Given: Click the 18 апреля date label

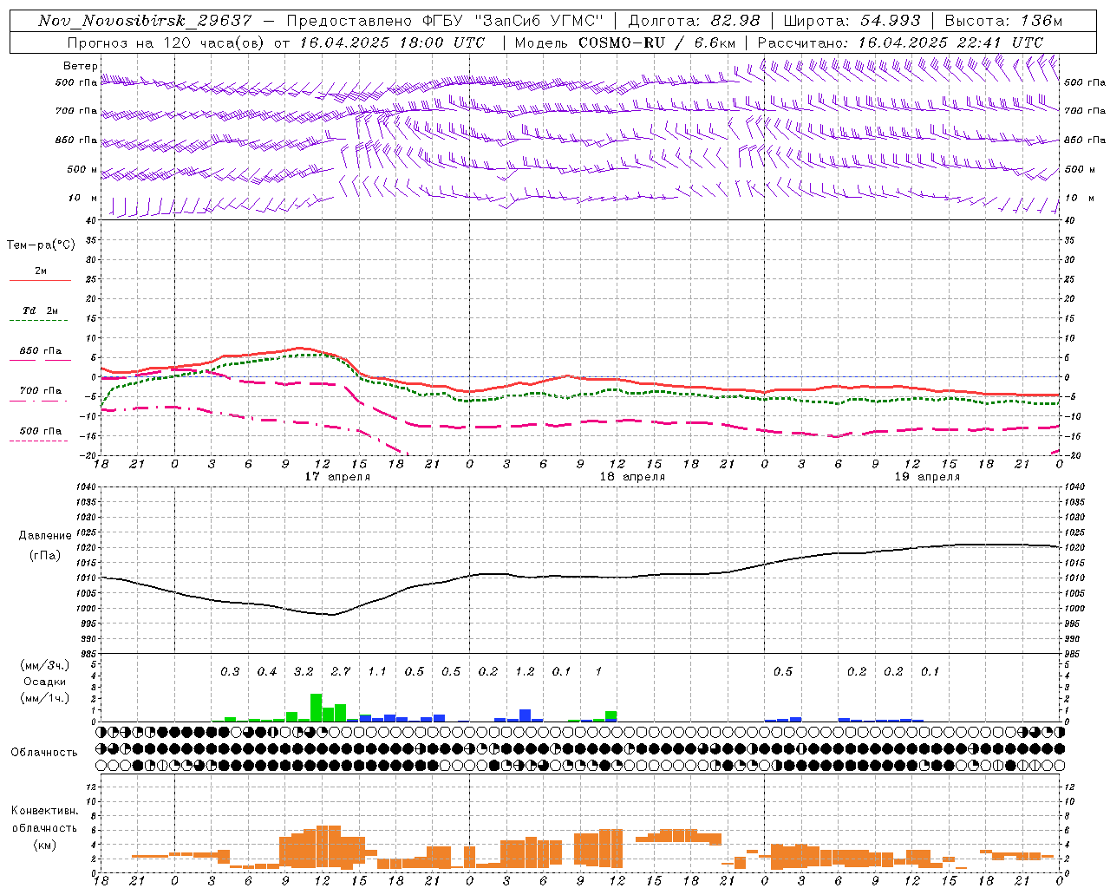Looking at the screenshot, I should point(632,477).
